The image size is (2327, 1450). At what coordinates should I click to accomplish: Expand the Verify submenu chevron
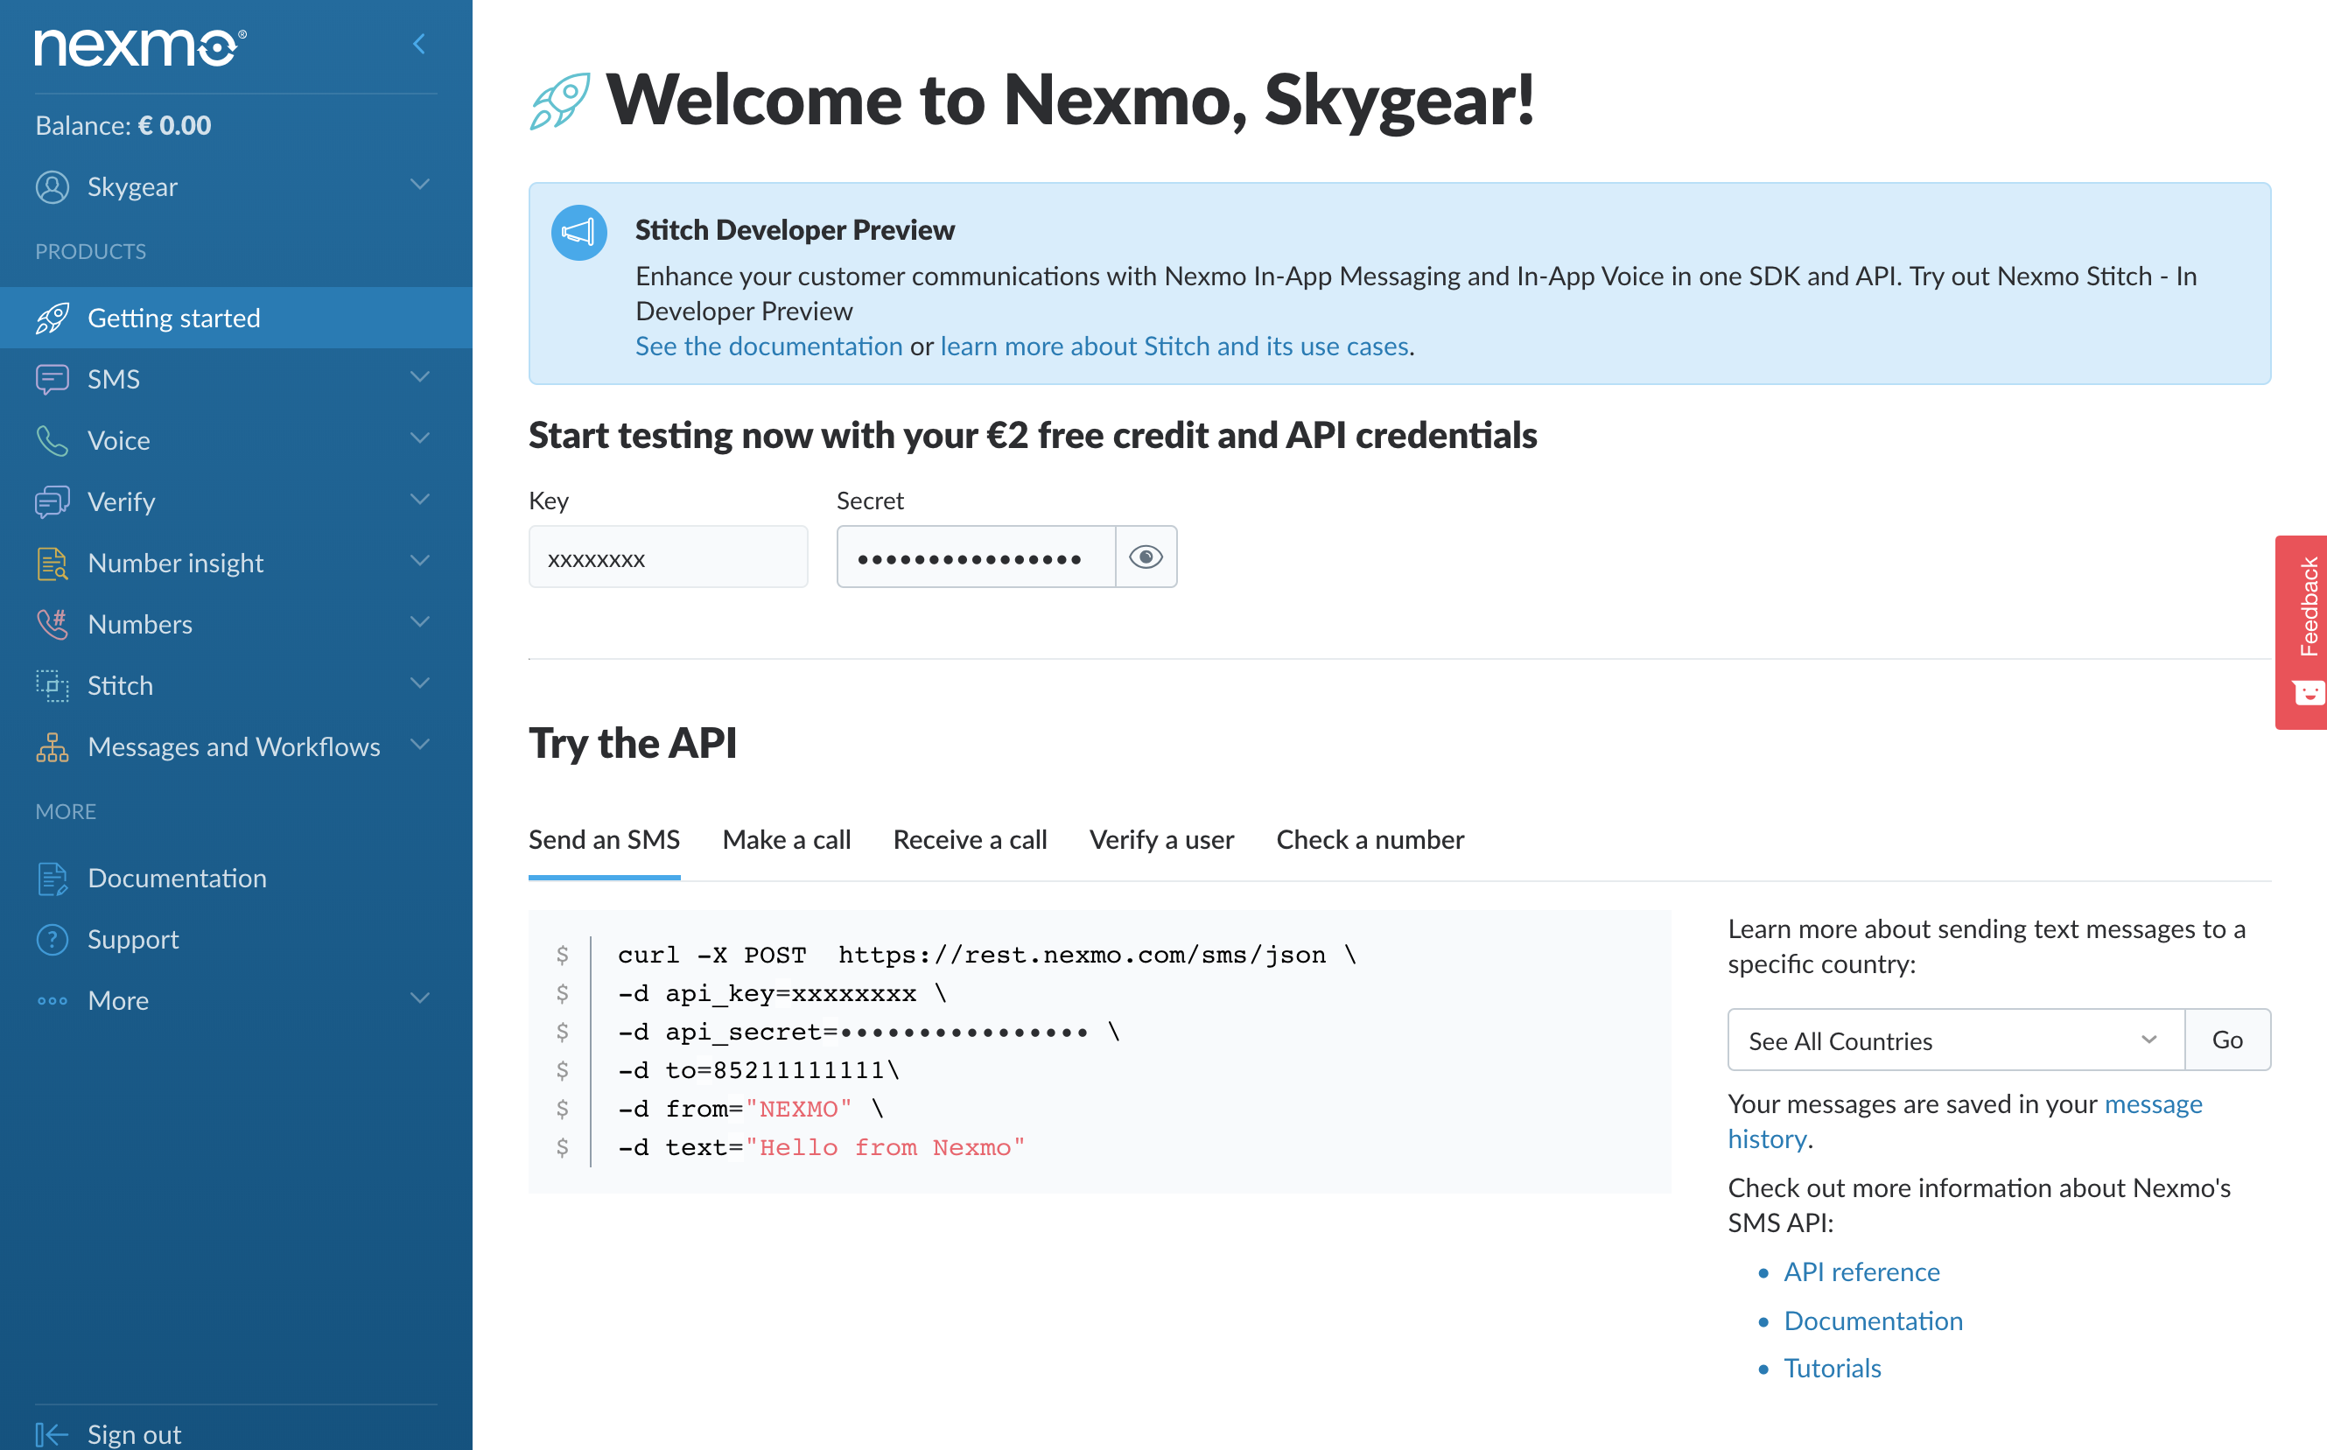[420, 500]
